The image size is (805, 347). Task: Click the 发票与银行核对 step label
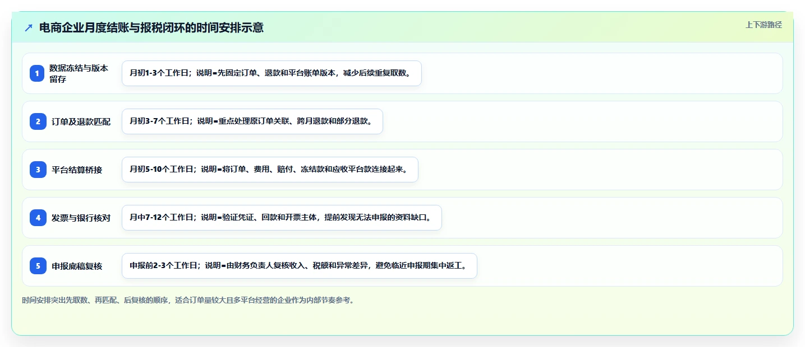pos(81,218)
